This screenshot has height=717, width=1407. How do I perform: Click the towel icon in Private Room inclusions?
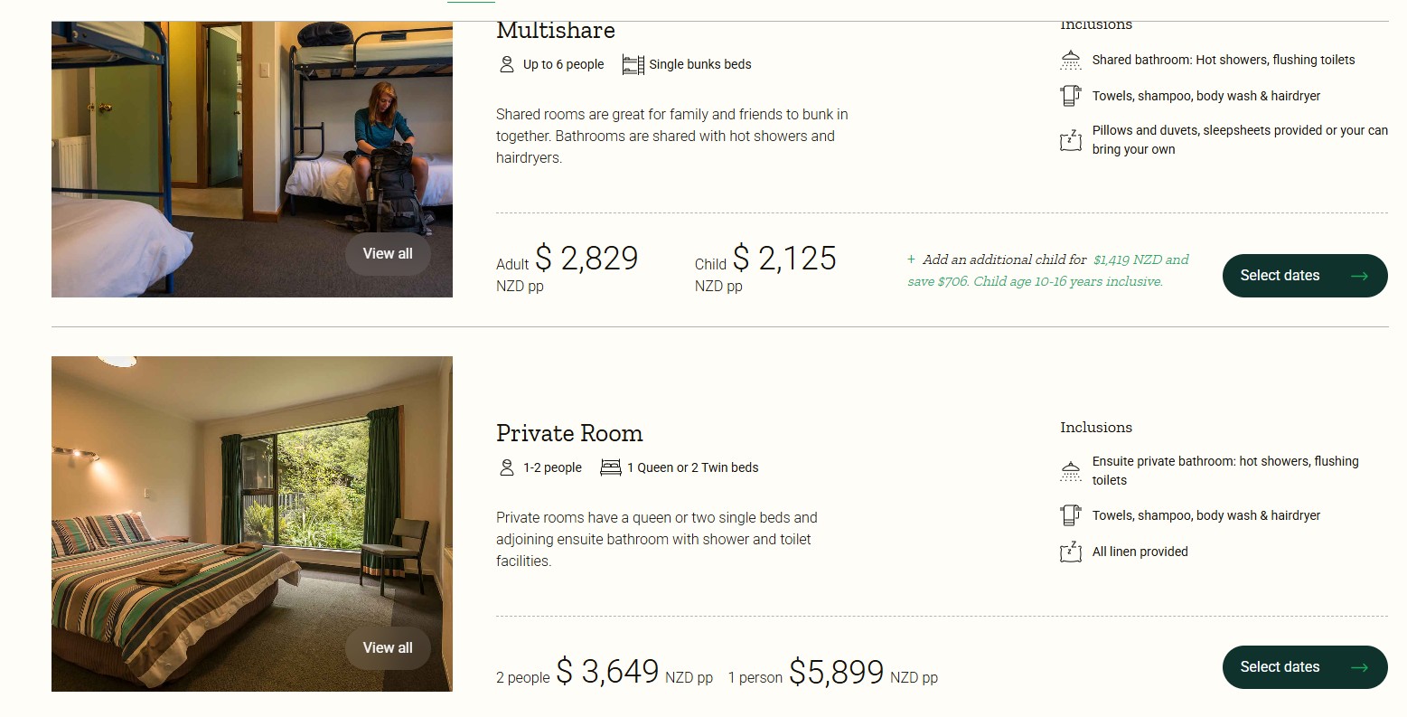point(1070,515)
